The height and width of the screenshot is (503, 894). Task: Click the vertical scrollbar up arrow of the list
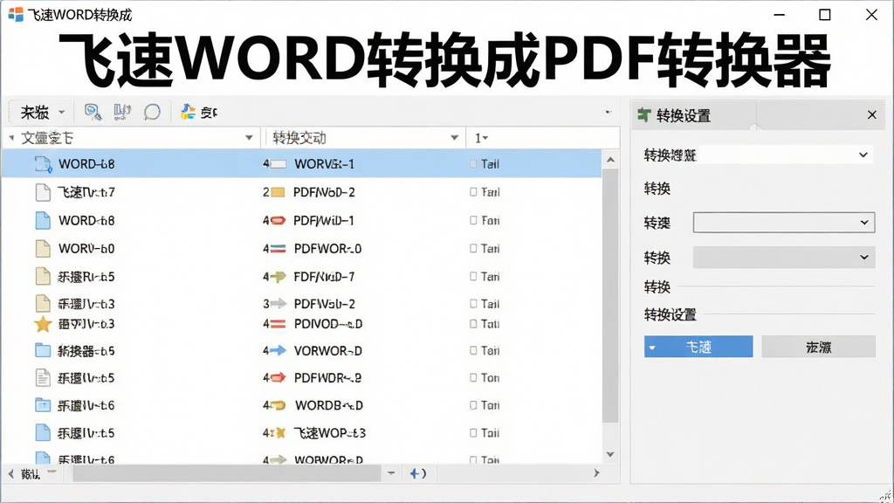[x=610, y=160]
